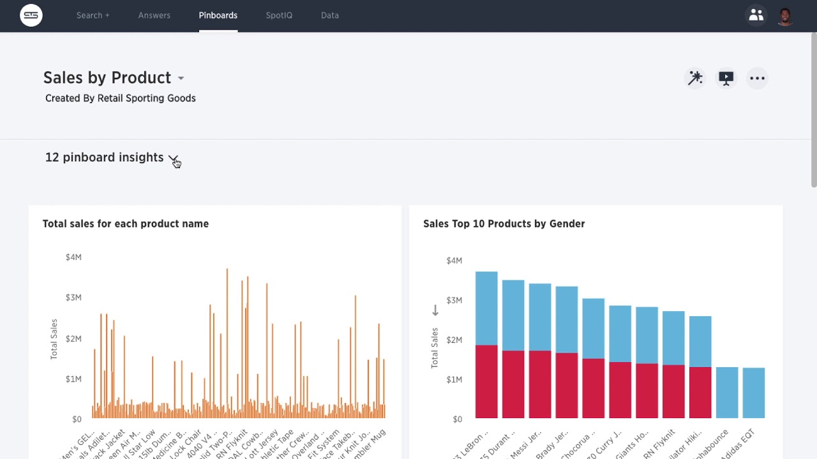Start presentation mode icon
The image size is (817, 459).
(726, 78)
